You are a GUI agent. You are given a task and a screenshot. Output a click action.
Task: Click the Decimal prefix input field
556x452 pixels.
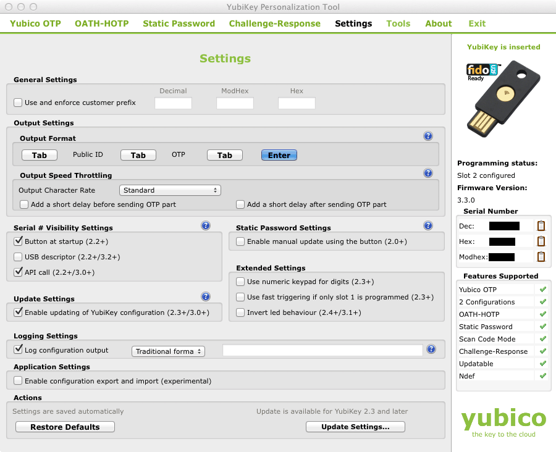174,103
